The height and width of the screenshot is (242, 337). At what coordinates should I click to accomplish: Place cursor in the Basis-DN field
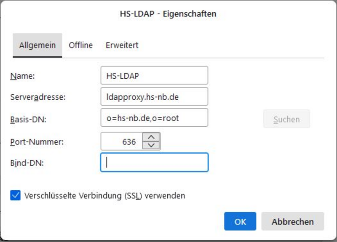pyautogui.click(x=154, y=118)
